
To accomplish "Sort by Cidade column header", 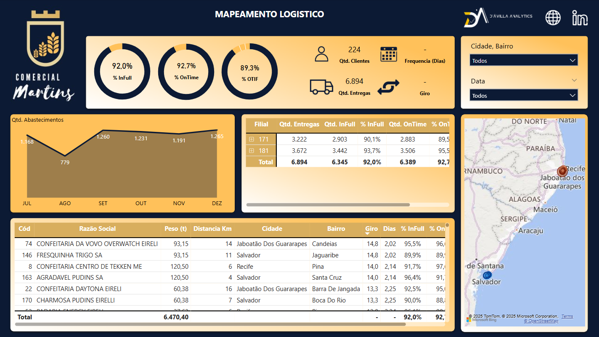I will (272, 229).
